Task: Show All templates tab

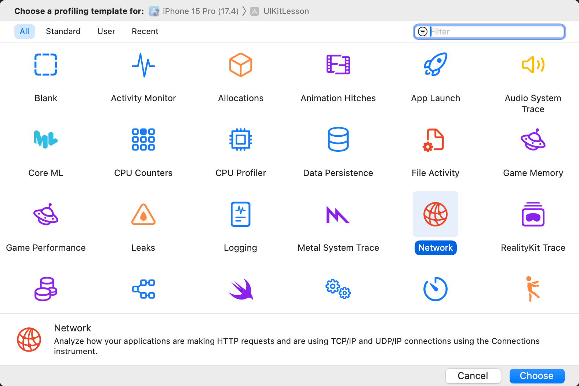Action: [x=25, y=32]
